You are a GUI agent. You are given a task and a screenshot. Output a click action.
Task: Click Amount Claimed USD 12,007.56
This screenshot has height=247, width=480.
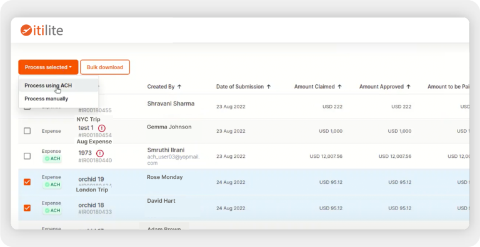point(326,156)
